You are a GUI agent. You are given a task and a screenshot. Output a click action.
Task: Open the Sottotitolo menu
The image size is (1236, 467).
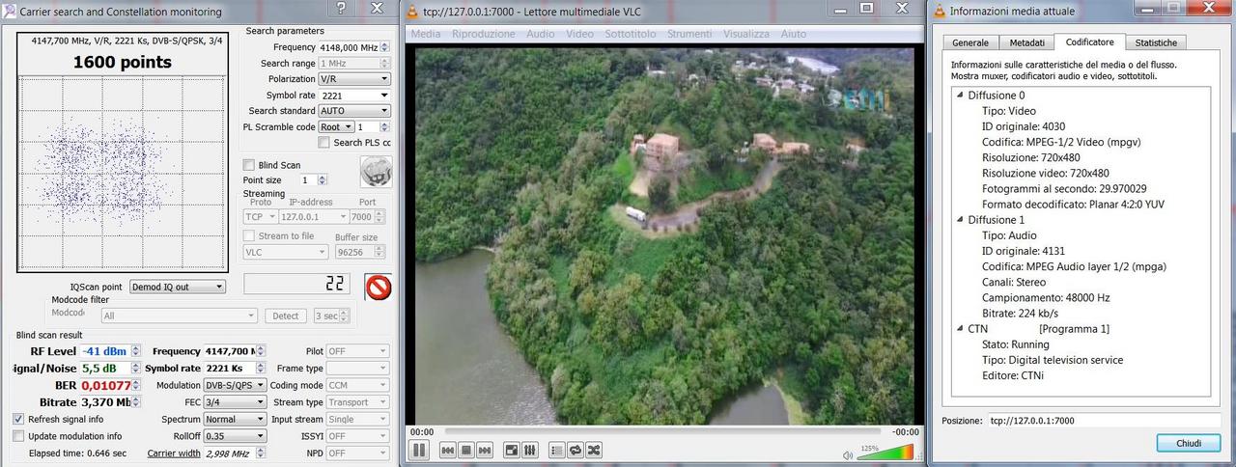click(632, 34)
